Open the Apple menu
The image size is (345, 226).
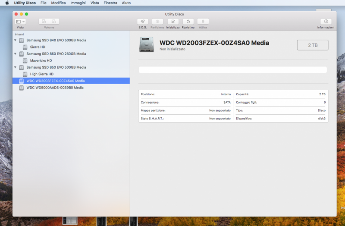coord(7,3)
